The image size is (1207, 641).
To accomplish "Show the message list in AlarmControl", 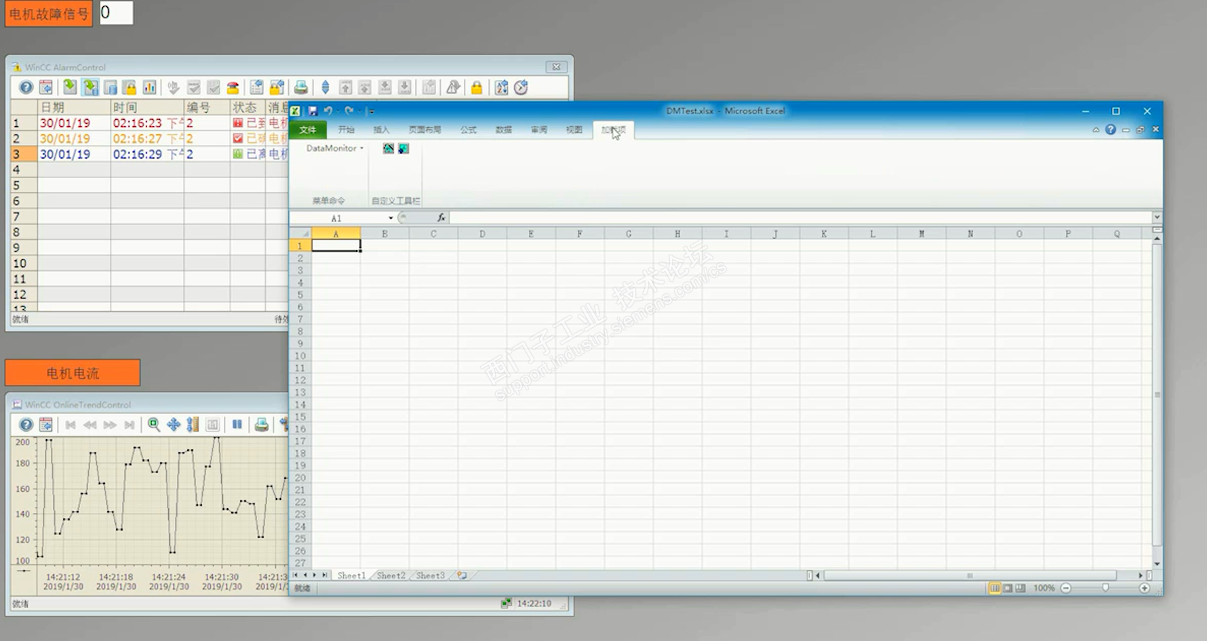I will point(70,87).
